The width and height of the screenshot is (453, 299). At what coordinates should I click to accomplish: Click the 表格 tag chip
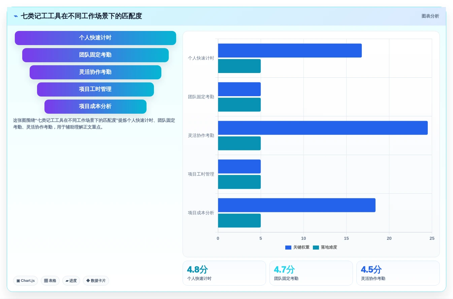[x=50, y=281]
